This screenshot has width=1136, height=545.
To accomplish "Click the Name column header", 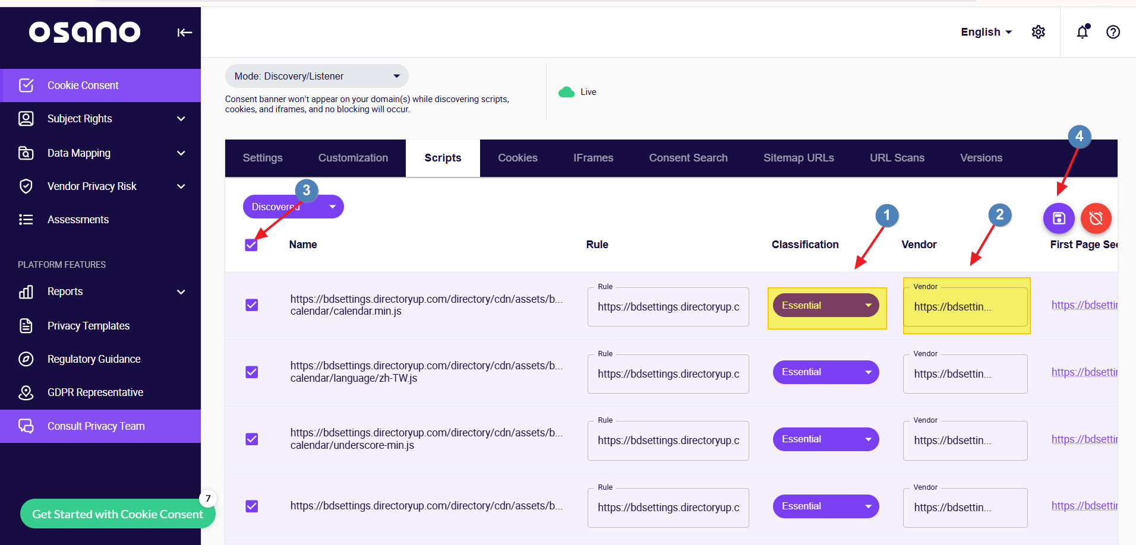I will point(303,245).
